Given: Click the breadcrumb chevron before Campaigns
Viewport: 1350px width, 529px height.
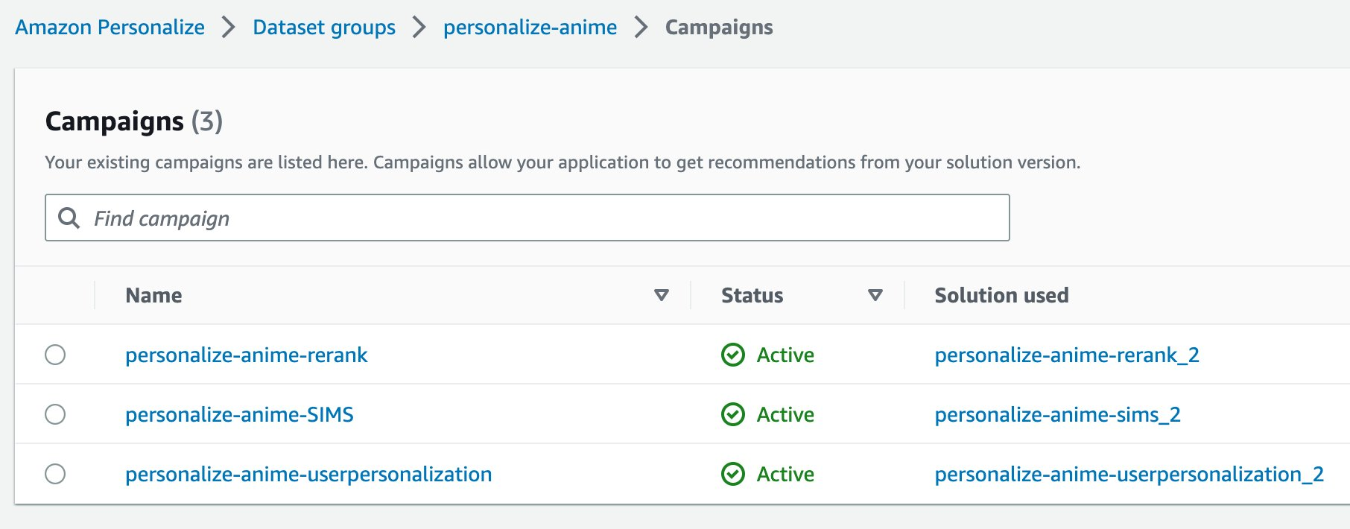Looking at the screenshot, I should pos(641,28).
